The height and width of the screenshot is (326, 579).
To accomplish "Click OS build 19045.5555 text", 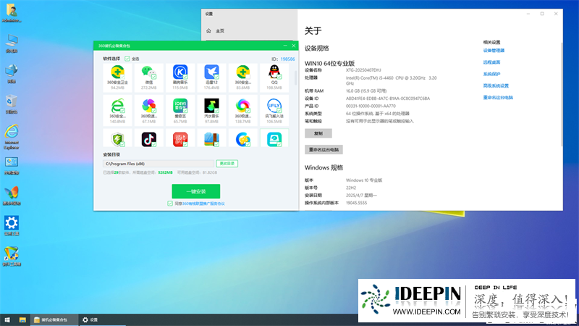I will click(x=356, y=203).
